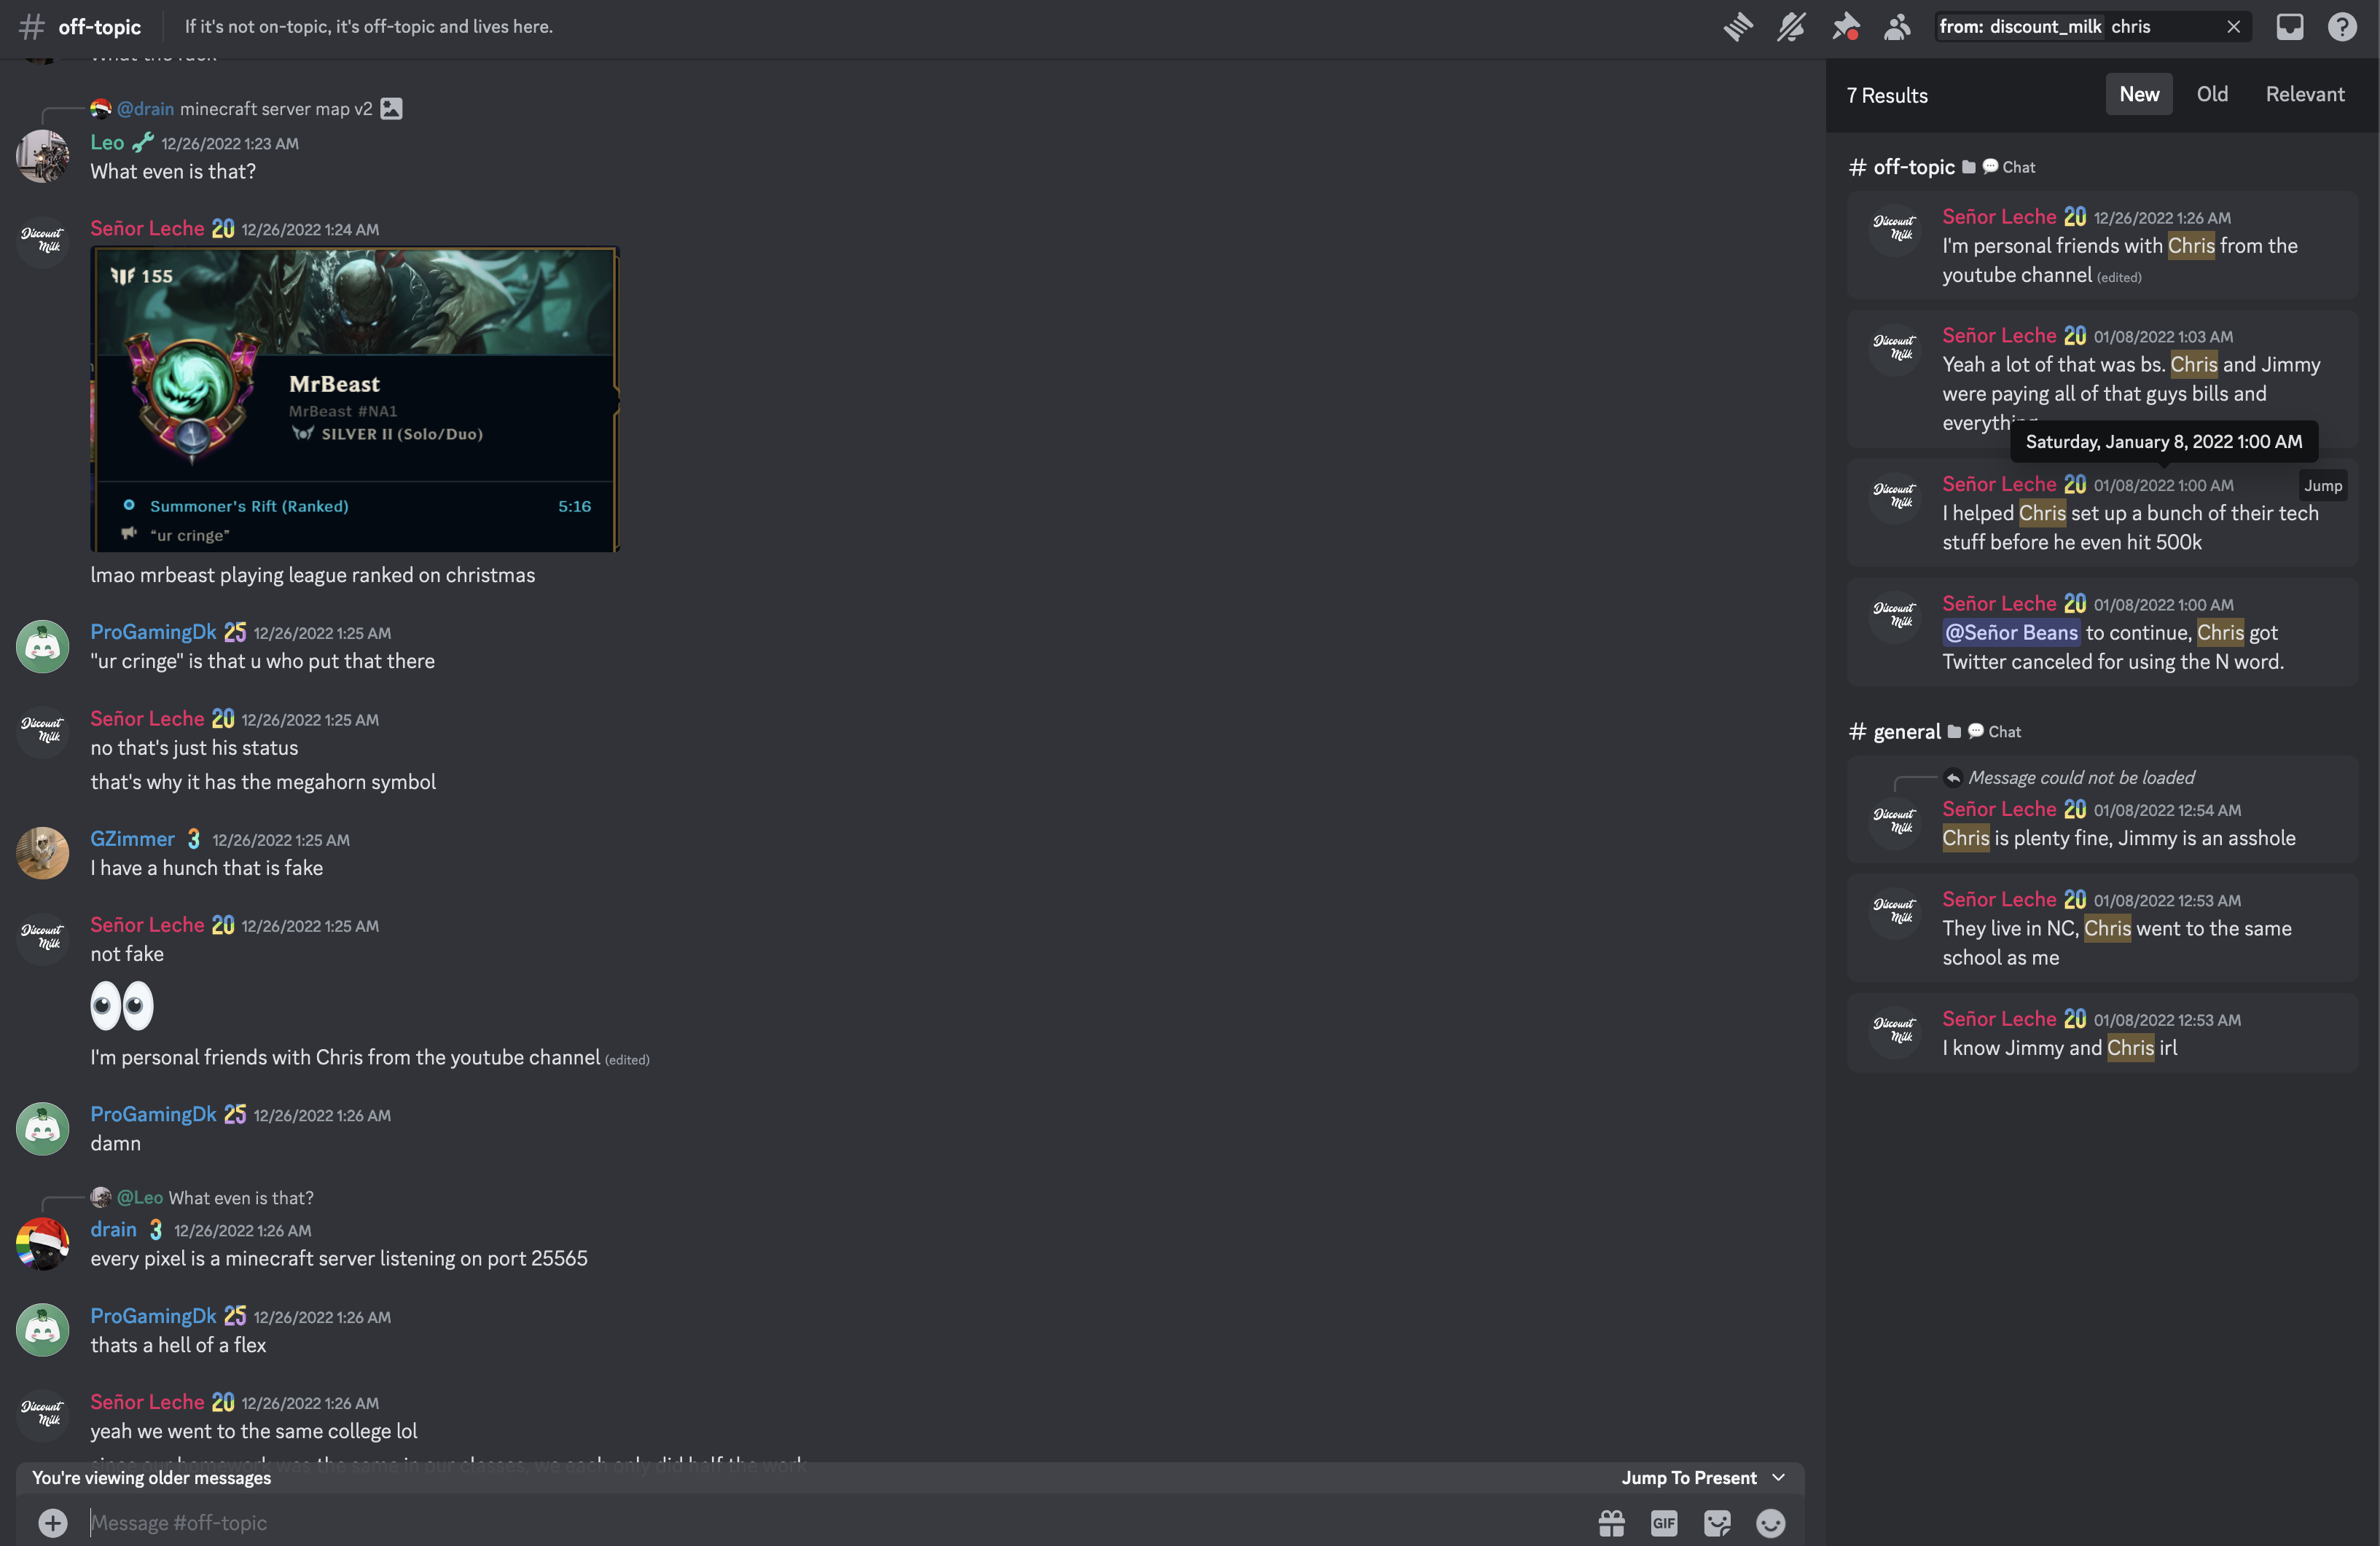Open pinned messages icon
Viewport: 2380px width, 1546px height.
(1845, 27)
